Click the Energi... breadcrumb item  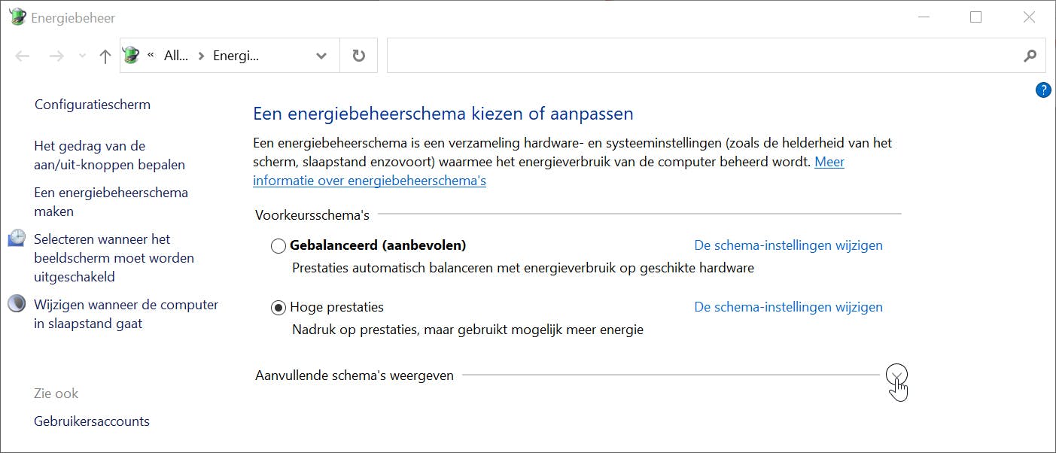[236, 56]
